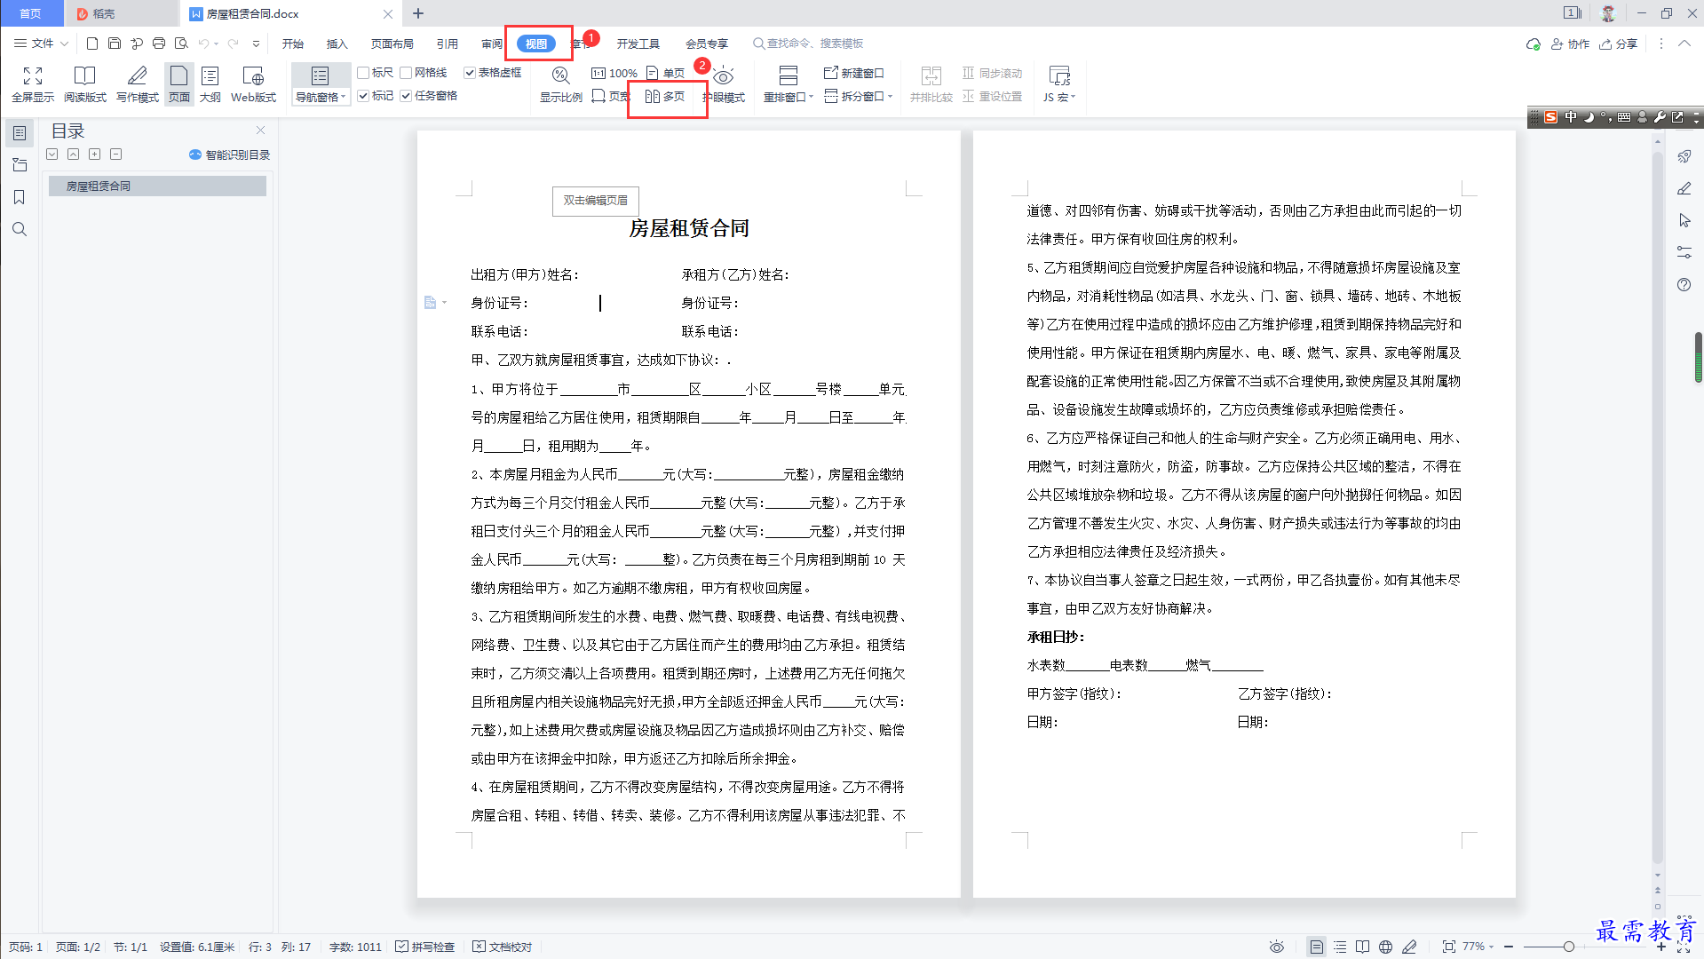
Task: Select the page view icon
Action: (x=179, y=84)
